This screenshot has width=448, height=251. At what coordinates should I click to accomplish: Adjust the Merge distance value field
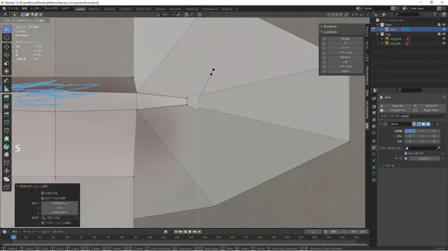point(424,158)
